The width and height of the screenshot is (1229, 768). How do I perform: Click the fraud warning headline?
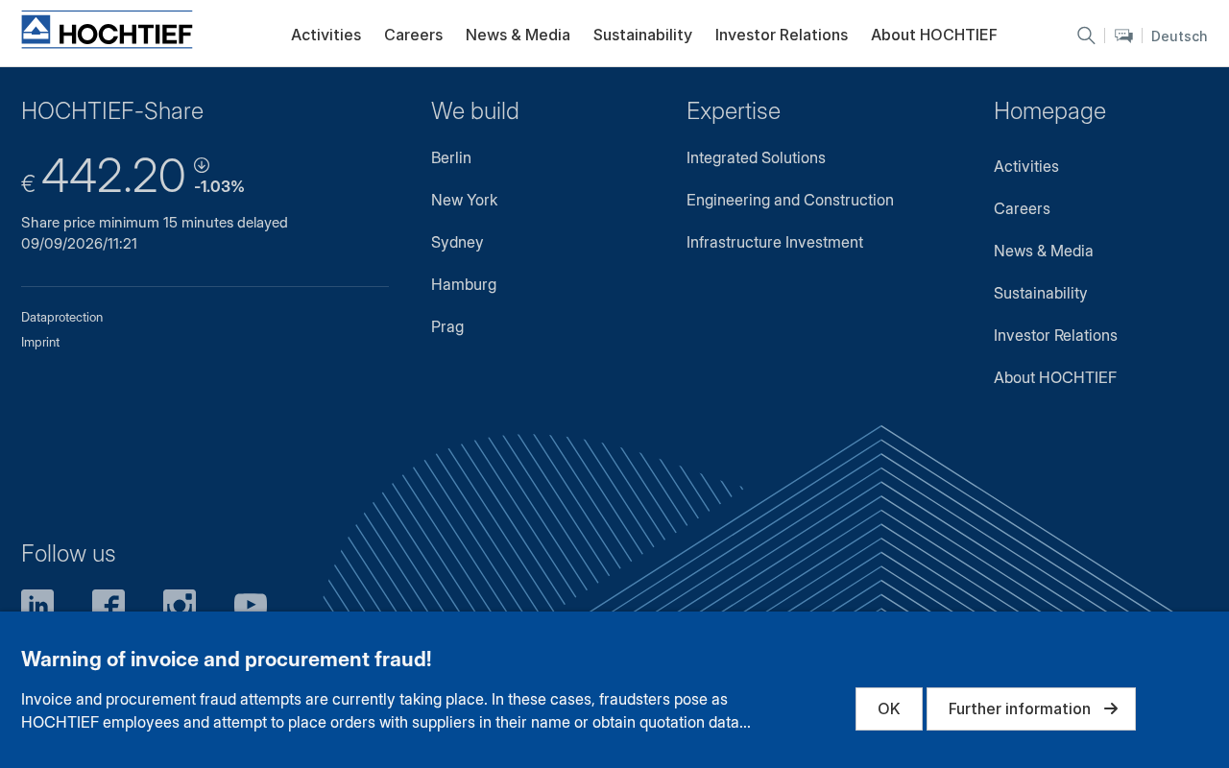pyautogui.click(x=227, y=660)
